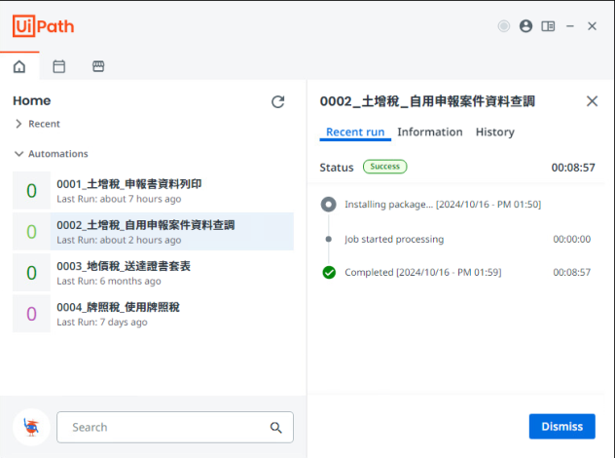
Task: Click 'Last Run: 6 months ago' text
Action: coord(109,282)
